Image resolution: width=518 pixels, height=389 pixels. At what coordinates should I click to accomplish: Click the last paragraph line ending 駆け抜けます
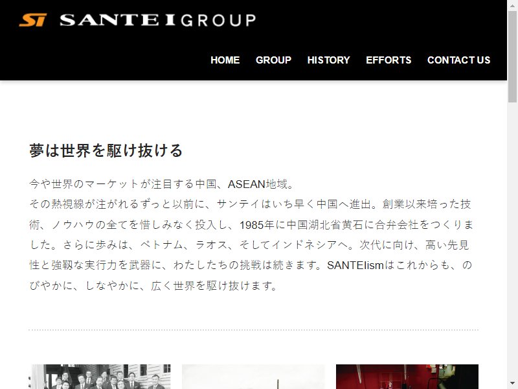click(x=154, y=285)
